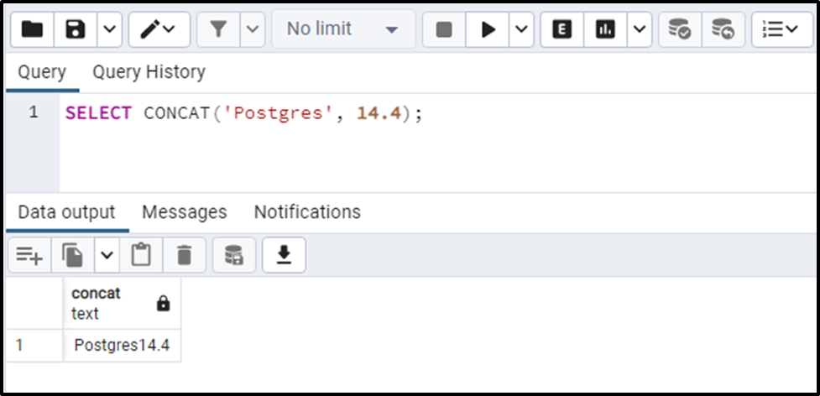The image size is (820, 396).
Task: Open the No limit rows dropdown
Action: (x=343, y=29)
